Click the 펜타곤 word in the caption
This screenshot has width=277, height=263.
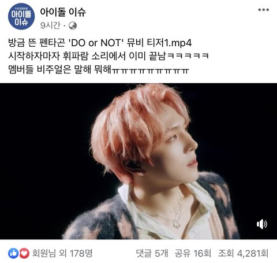point(53,43)
